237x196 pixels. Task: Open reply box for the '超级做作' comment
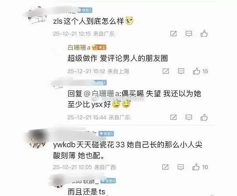181,71
